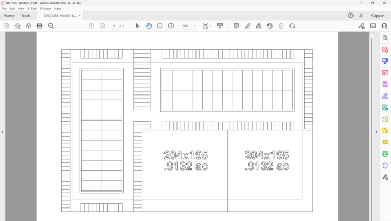Click the page number input field
The image size is (391, 221).
pyautogui.click(x=114, y=26)
